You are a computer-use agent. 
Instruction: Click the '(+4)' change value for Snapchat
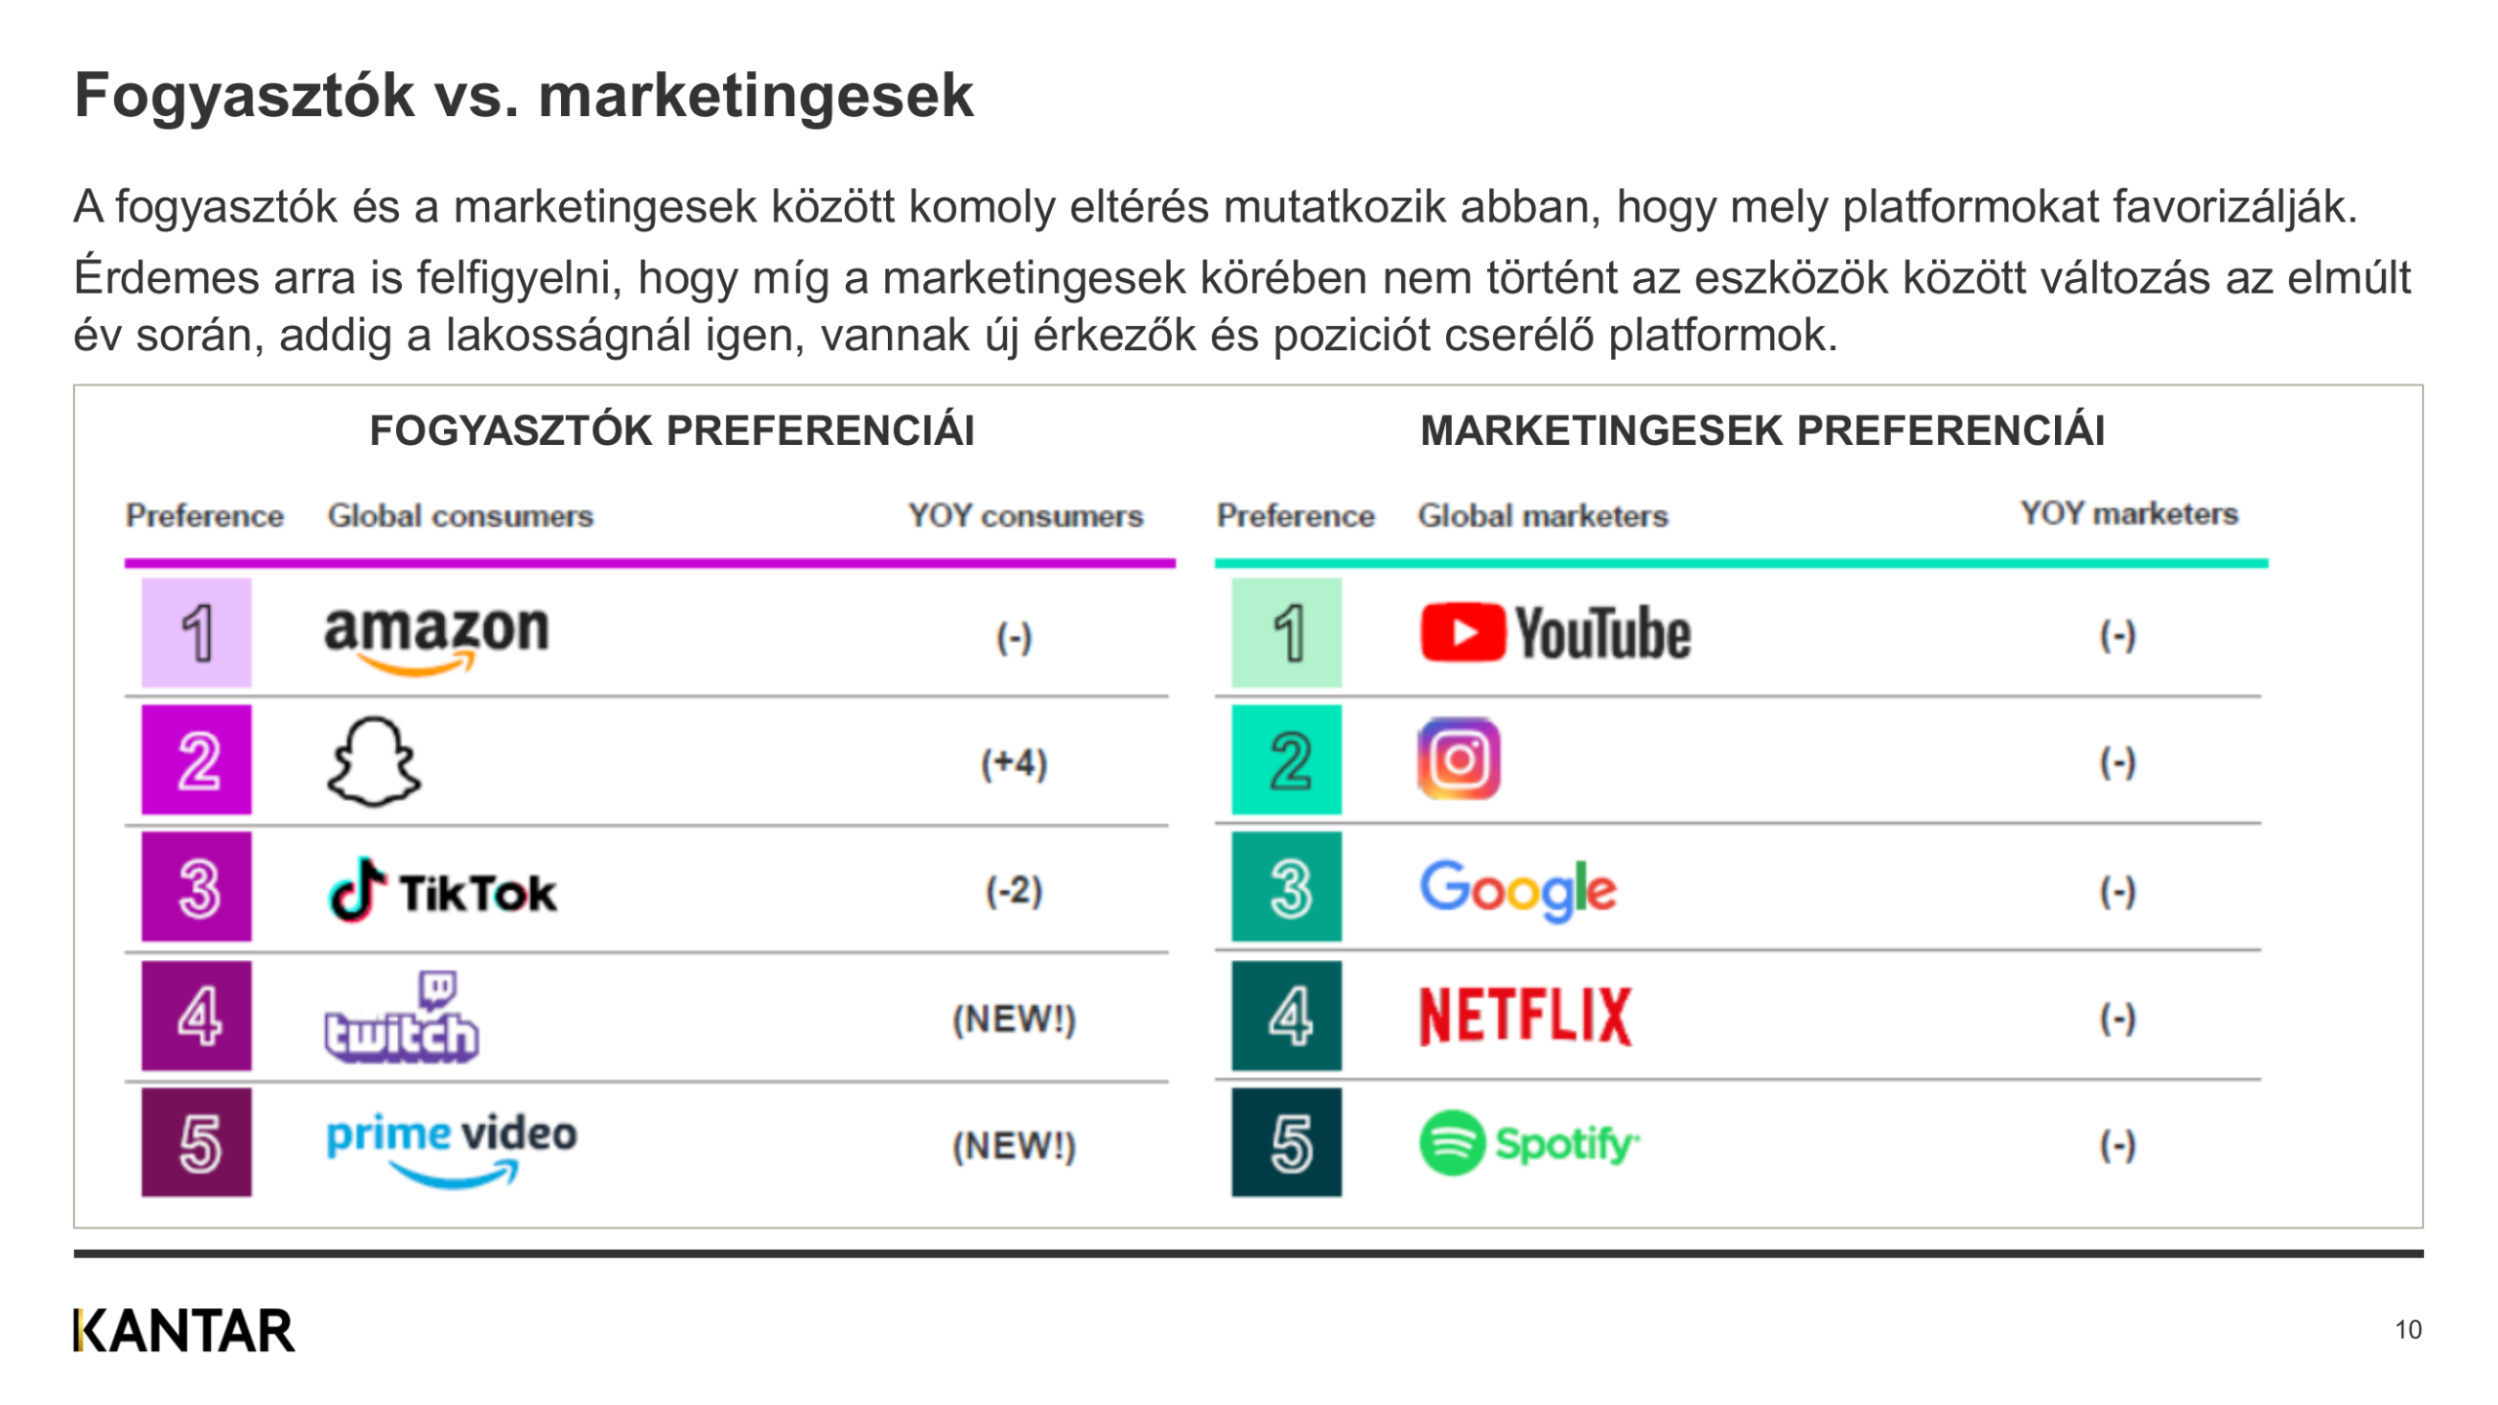point(1014,763)
